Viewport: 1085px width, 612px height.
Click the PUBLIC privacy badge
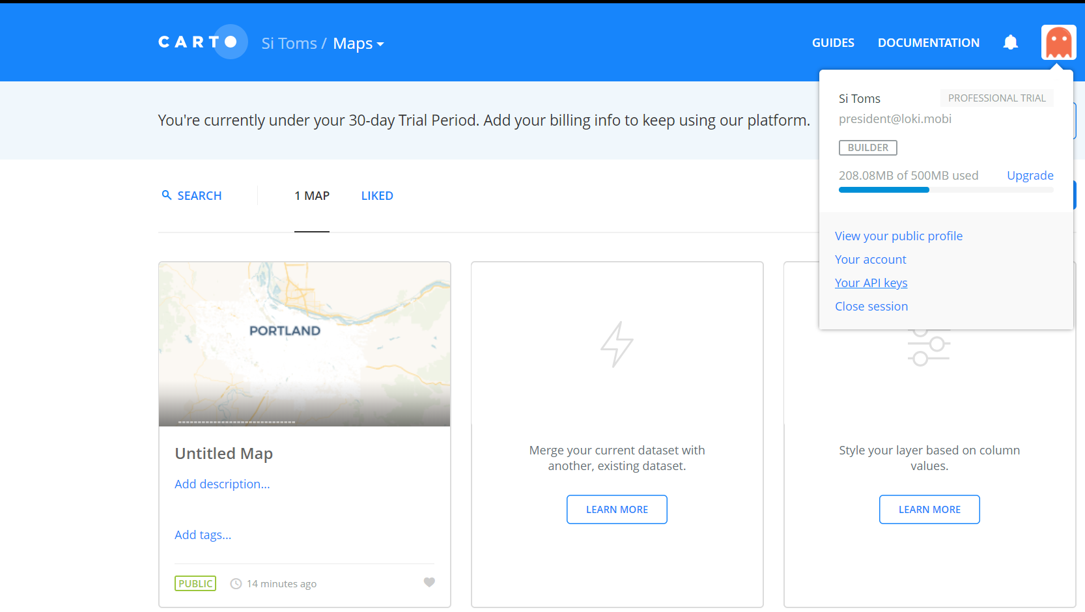click(195, 583)
